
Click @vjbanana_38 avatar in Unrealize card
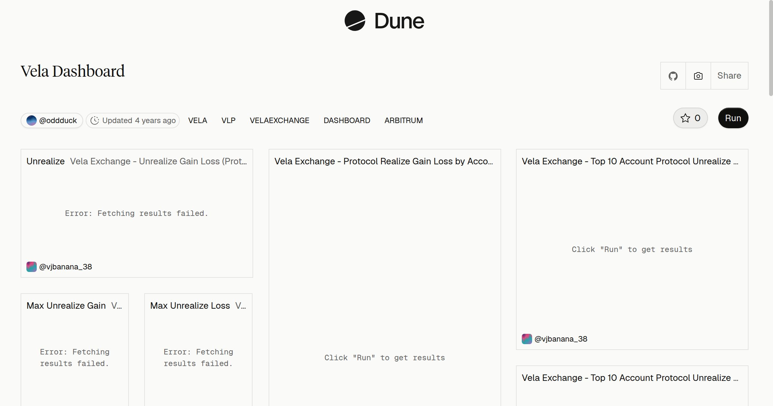click(32, 267)
